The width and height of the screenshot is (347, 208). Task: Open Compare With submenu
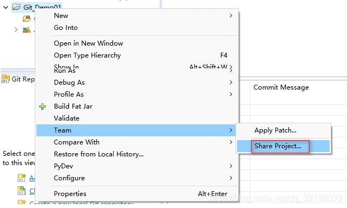[x=137, y=142]
